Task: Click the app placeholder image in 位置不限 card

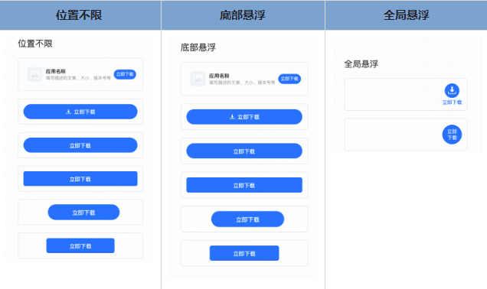Action: click(x=34, y=74)
